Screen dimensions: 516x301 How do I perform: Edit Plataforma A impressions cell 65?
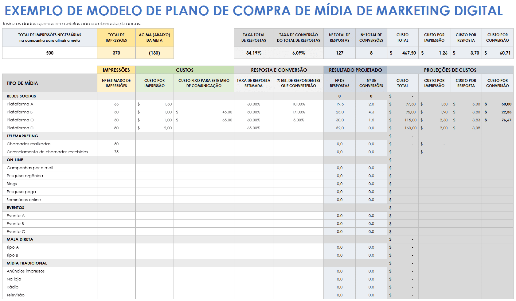(x=116, y=104)
